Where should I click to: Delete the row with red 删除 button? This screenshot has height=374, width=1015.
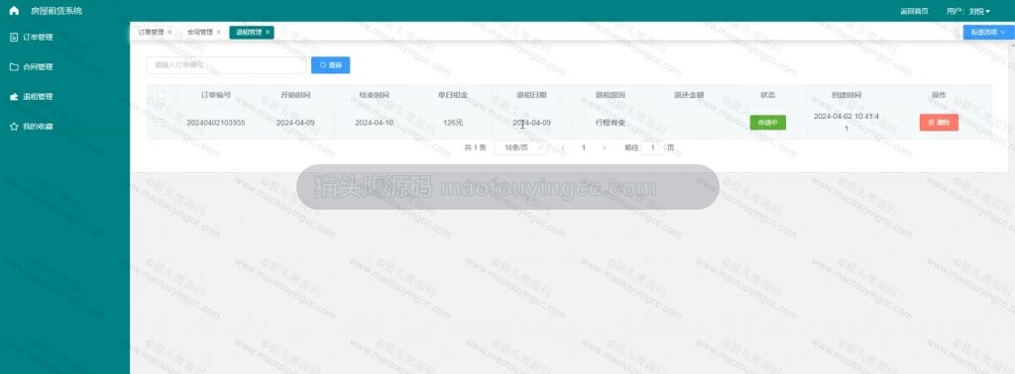pyautogui.click(x=939, y=122)
